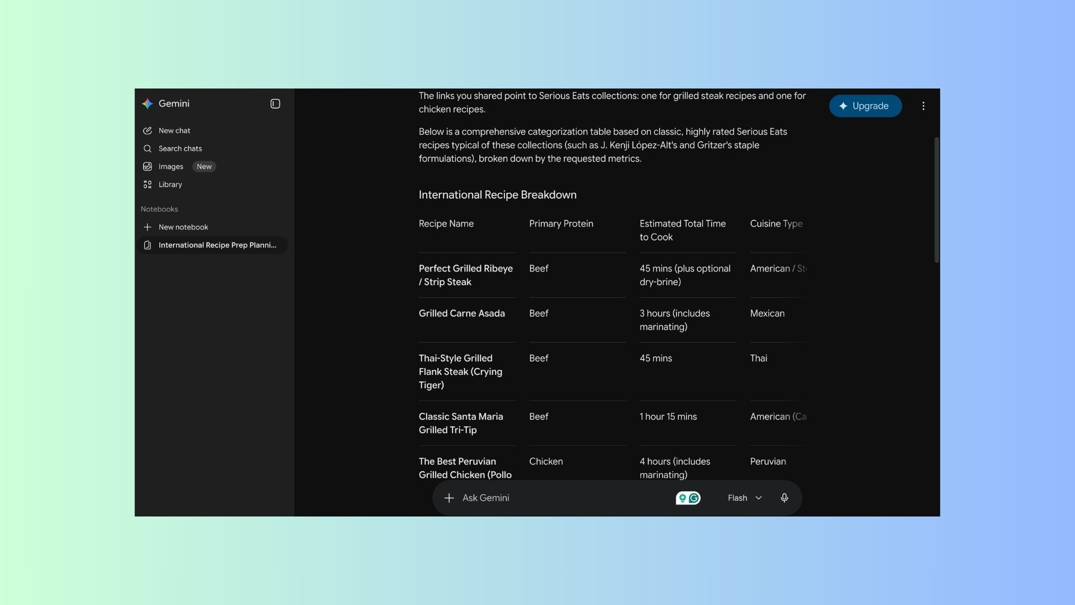
Task: Click the 45 mins (plus optional dry-brine) cell
Action: click(685, 275)
